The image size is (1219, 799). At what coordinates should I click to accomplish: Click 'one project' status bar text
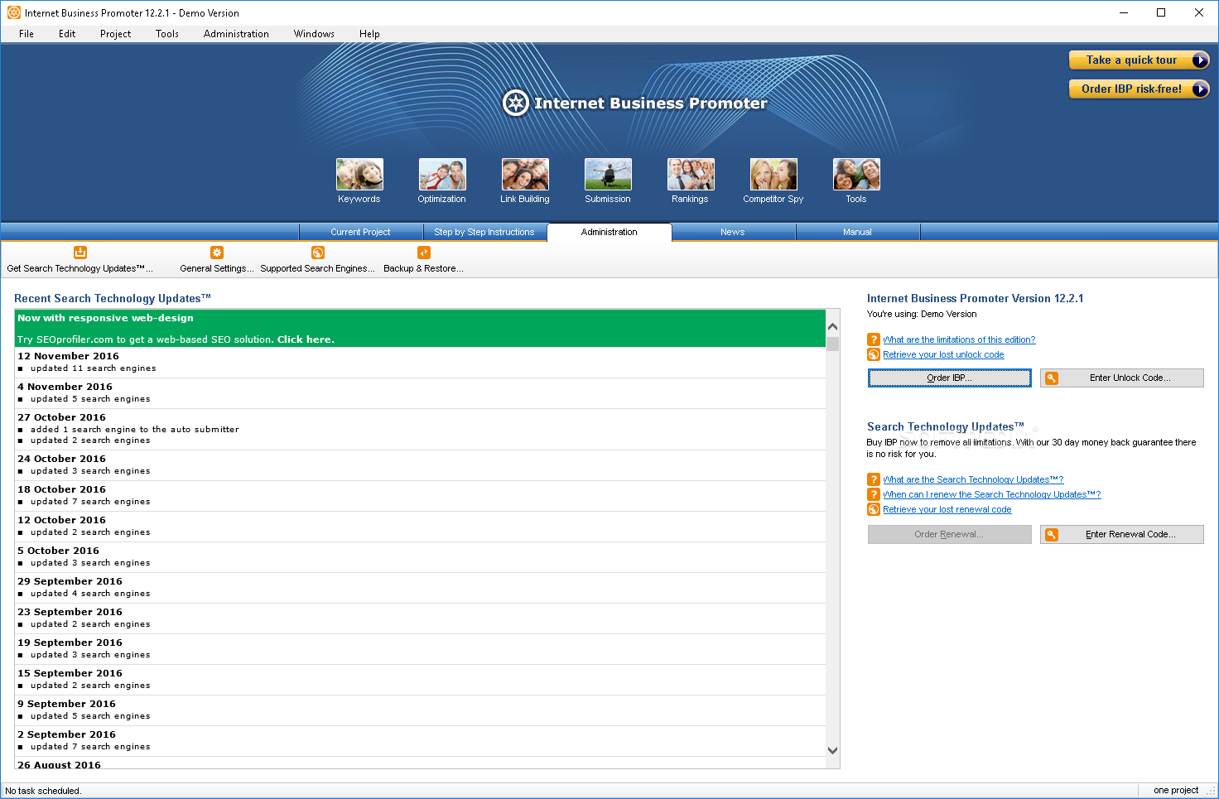click(1176, 790)
